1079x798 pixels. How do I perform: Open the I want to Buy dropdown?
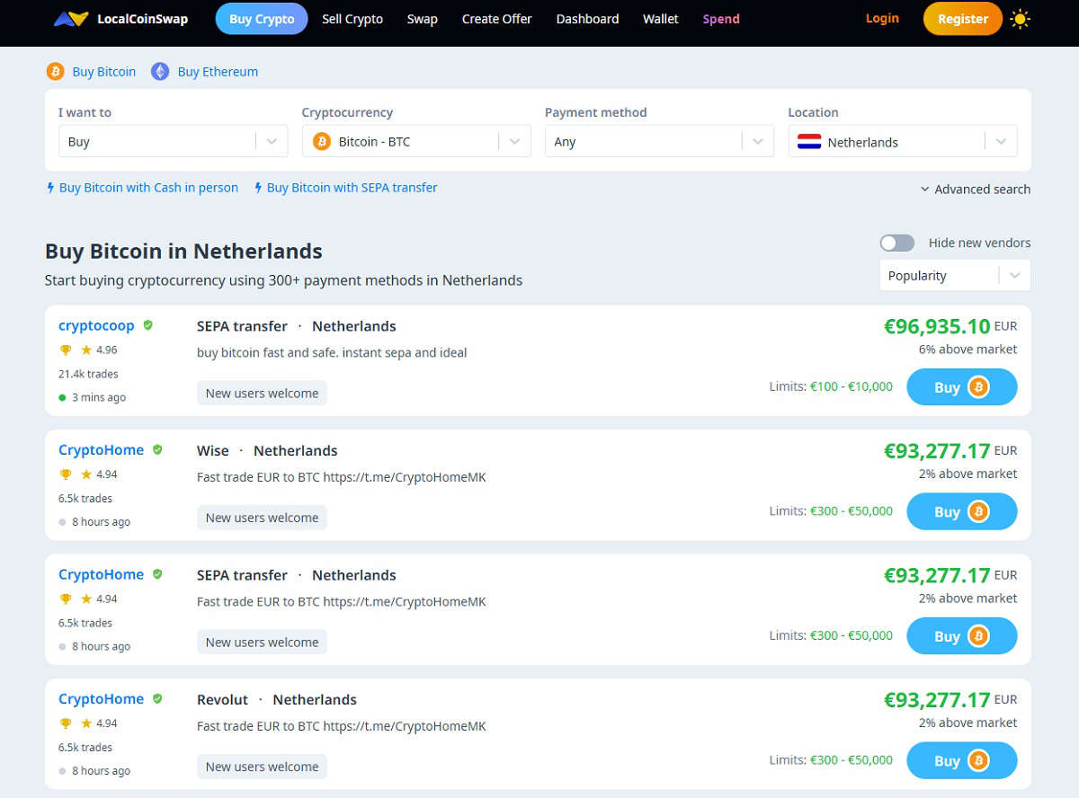click(174, 142)
